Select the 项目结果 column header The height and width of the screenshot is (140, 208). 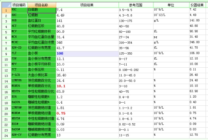(87, 5)
